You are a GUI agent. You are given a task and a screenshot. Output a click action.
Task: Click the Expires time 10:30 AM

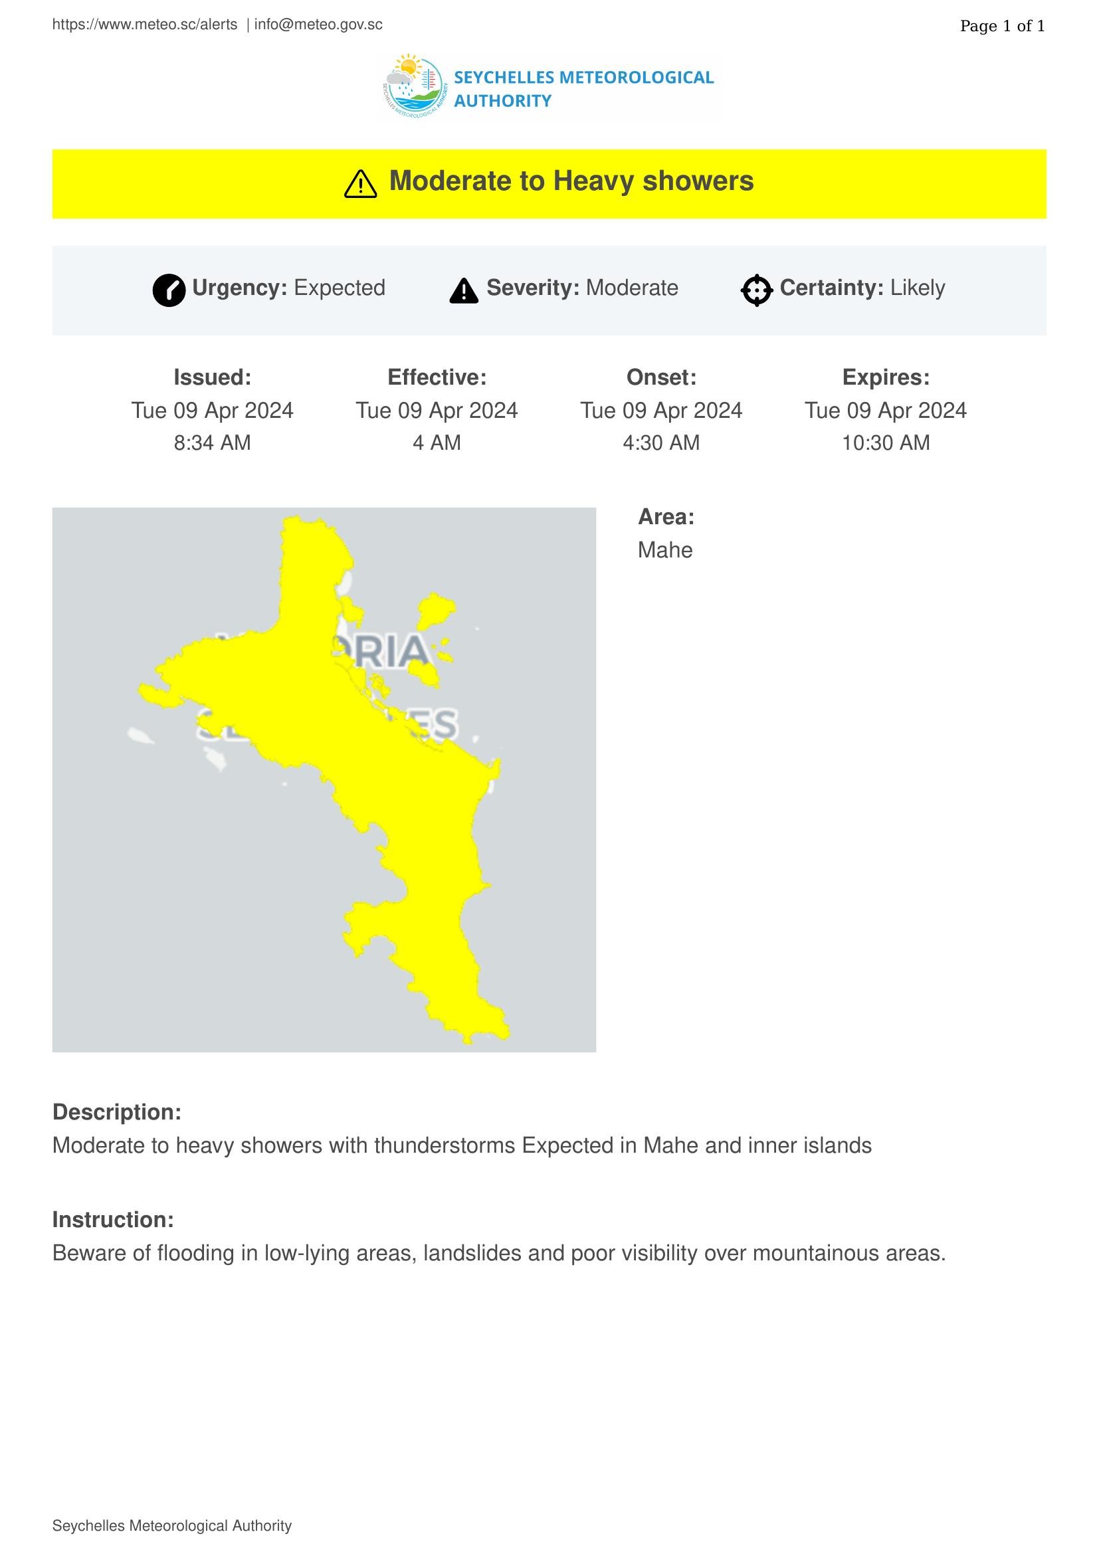886,442
